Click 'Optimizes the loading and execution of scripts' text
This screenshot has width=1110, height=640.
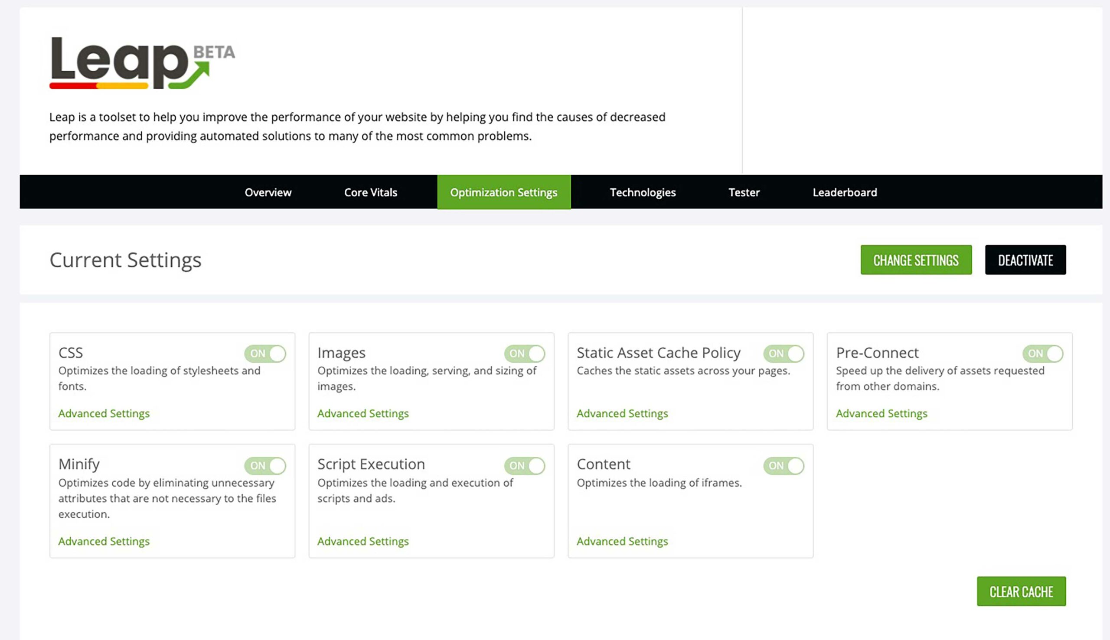415,491
